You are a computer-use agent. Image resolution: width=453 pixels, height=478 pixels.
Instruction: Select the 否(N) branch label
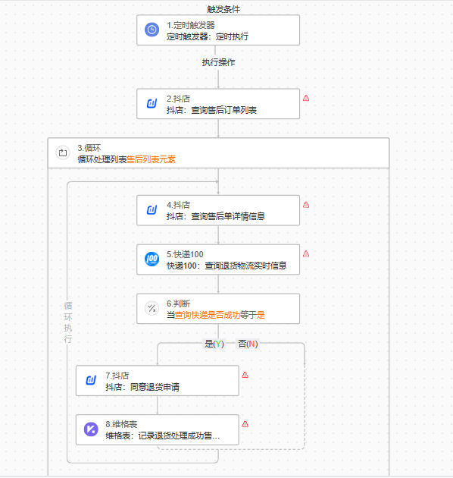pyautogui.click(x=248, y=344)
